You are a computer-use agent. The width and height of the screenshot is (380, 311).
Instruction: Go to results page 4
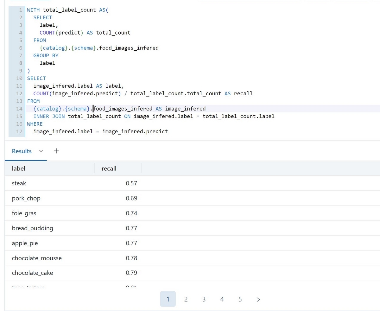pyautogui.click(x=222, y=299)
